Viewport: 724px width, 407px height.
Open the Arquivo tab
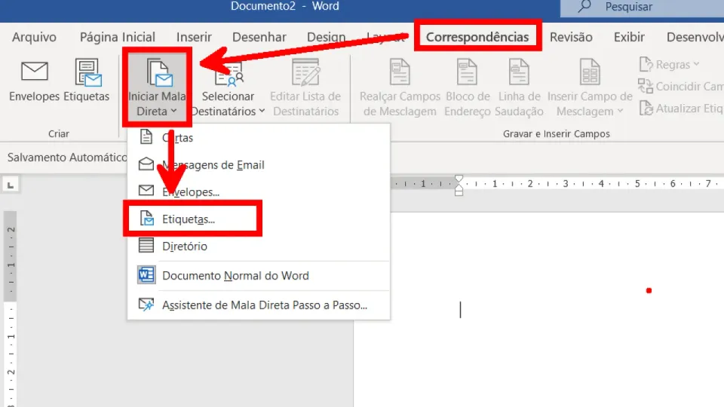point(34,37)
